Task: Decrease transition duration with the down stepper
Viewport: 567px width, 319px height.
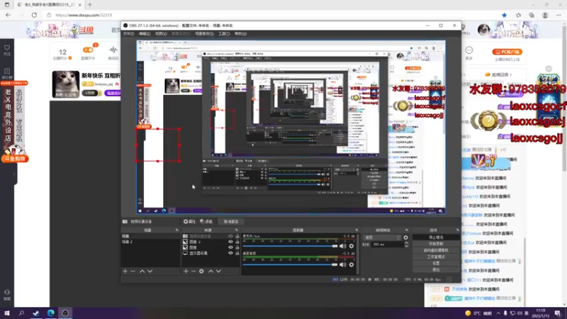Action: pyautogui.click(x=406, y=246)
